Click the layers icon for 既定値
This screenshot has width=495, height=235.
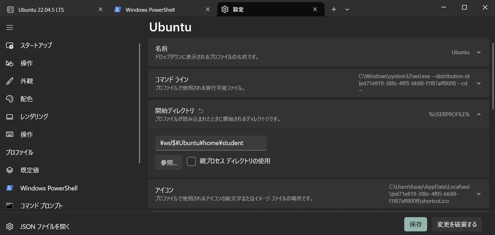(x=9, y=170)
